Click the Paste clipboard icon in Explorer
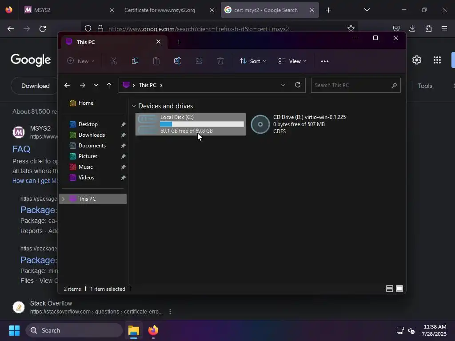Image resolution: width=455 pixels, height=341 pixels. pos(156,61)
